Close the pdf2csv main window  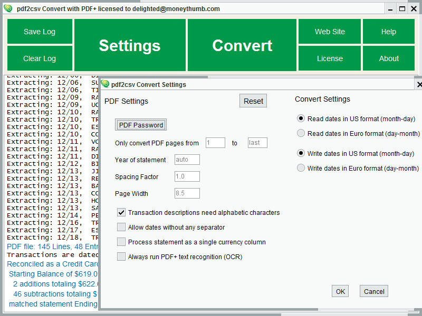414,9
